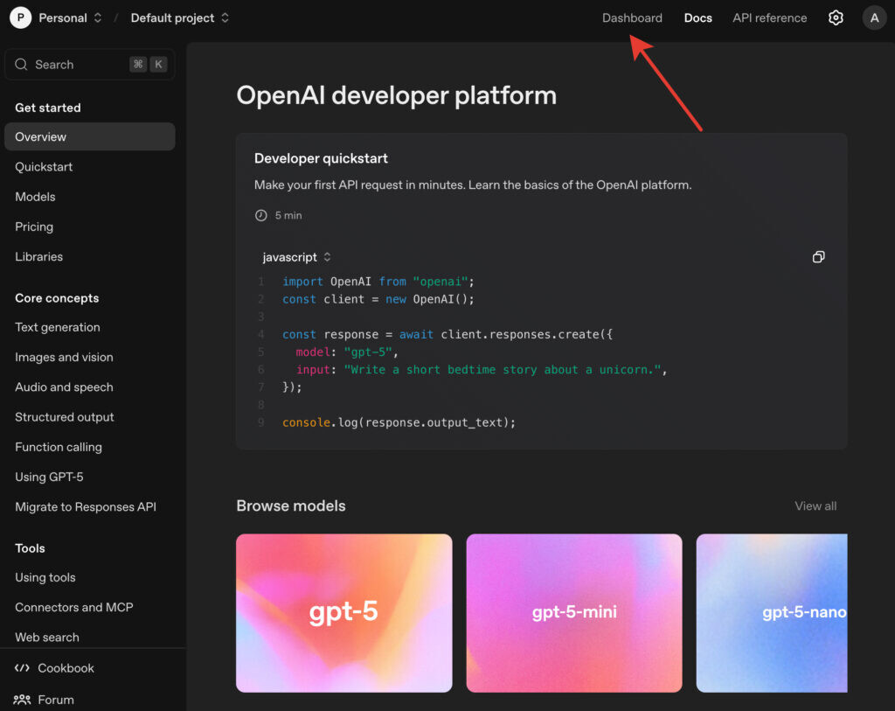Click the Forum people icon
This screenshot has height=711, width=895.
(x=22, y=700)
